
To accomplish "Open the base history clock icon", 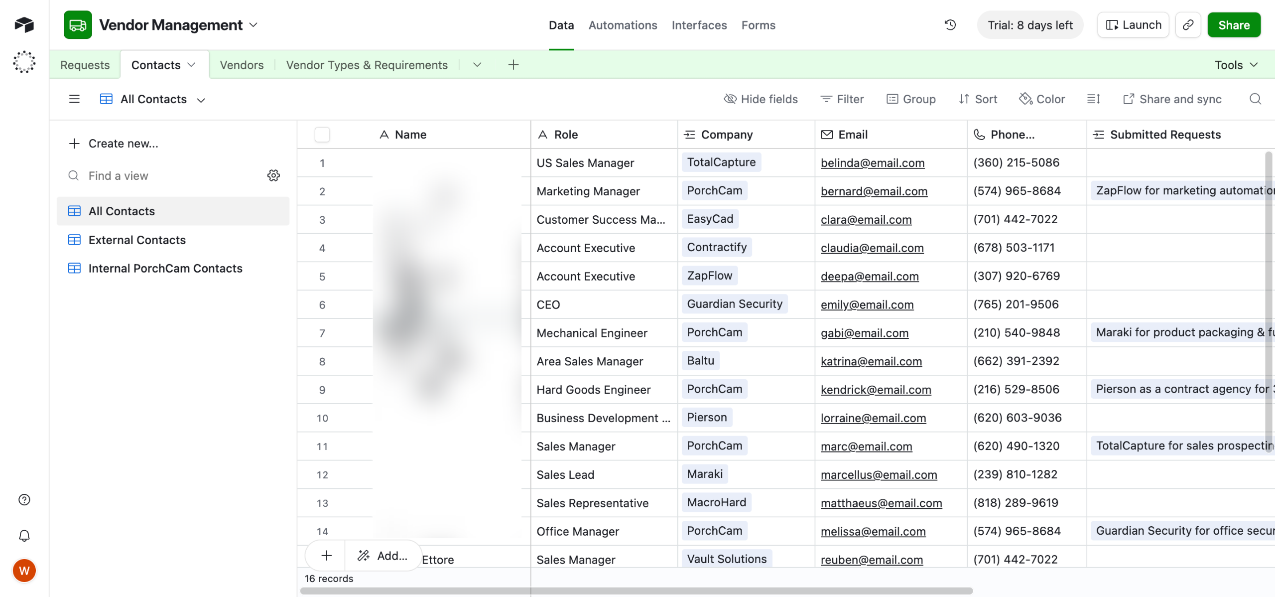I will [x=950, y=25].
